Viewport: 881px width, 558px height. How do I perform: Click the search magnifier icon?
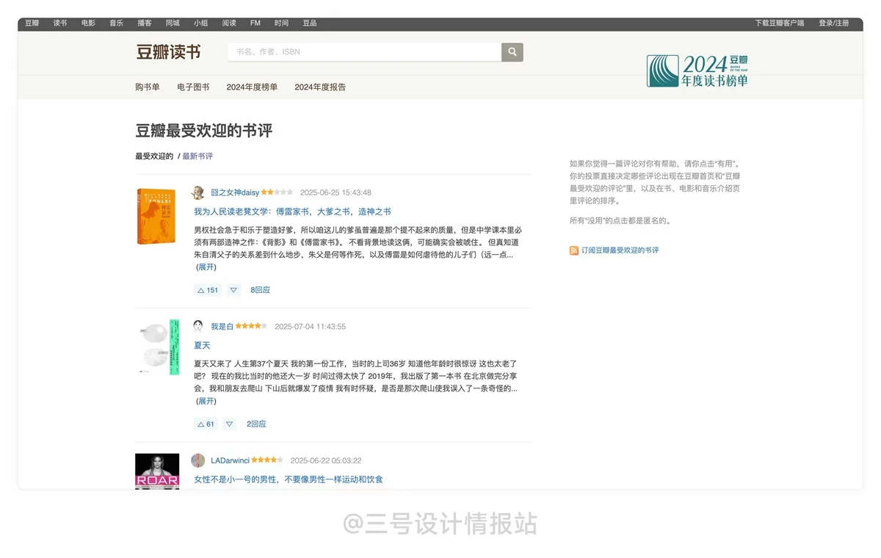click(x=512, y=52)
